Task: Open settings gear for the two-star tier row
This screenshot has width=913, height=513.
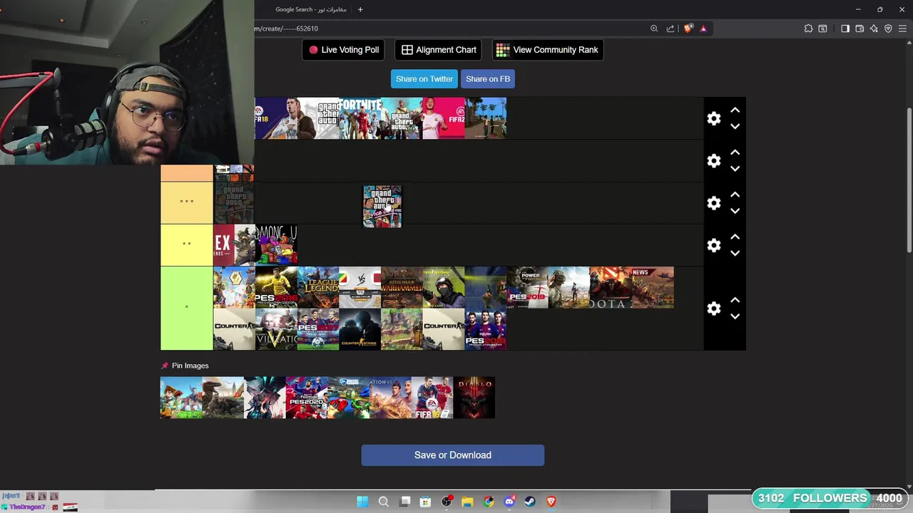Action: click(x=713, y=245)
